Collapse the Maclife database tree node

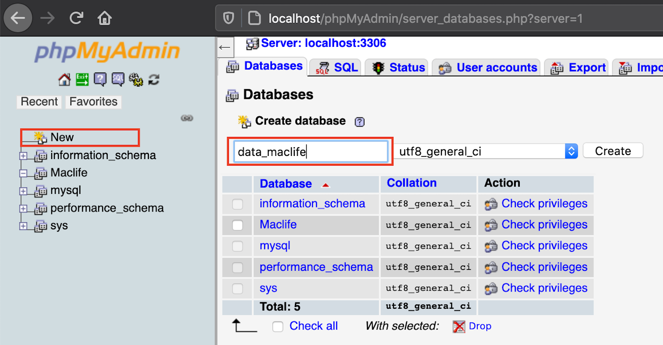23,173
